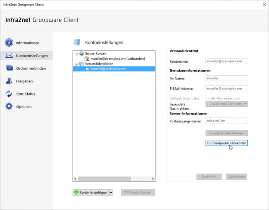The width and height of the screenshot is (269, 210).
Task: Click Für Groupware verwenden button
Action: [226, 143]
